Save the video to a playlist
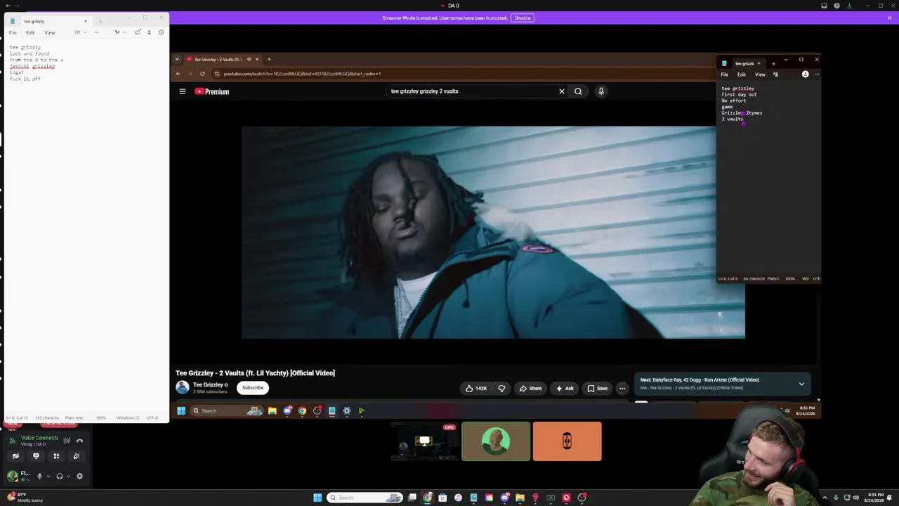899x506 pixels. coord(598,388)
